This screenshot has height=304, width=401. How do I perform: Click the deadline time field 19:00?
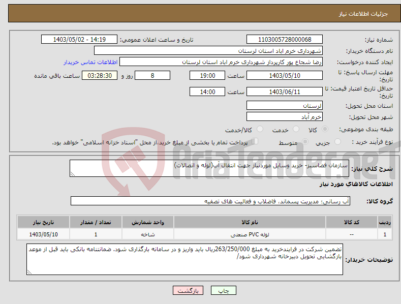(x=207, y=75)
